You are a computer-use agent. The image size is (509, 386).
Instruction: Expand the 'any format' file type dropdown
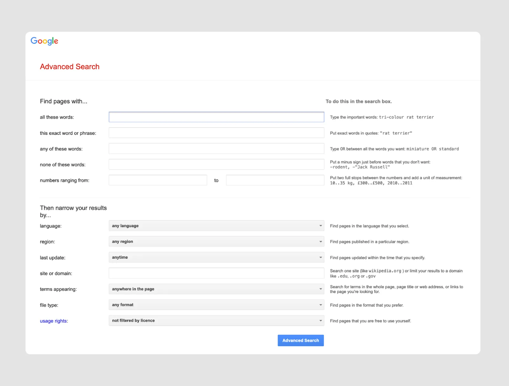pos(216,305)
